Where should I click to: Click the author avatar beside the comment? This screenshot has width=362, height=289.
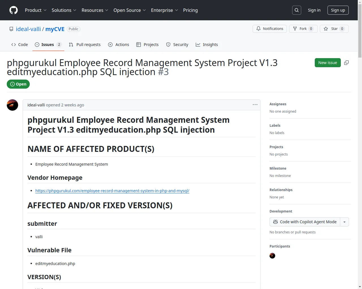(x=12, y=105)
